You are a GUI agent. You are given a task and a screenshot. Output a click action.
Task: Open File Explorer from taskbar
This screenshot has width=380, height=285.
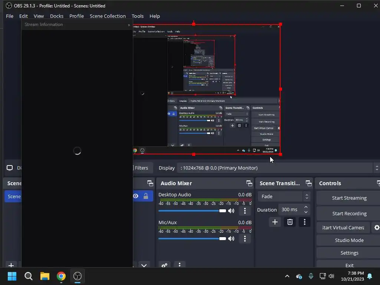(x=45, y=276)
